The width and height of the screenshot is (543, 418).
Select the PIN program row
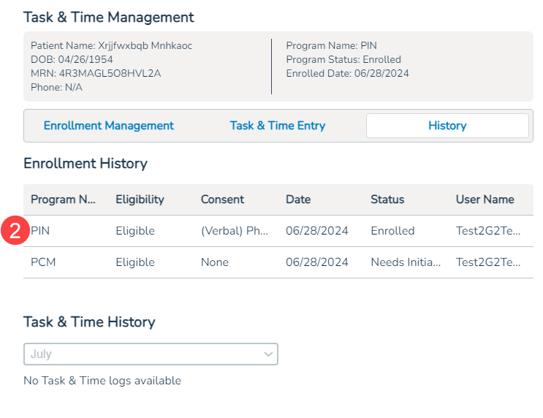tap(41, 231)
